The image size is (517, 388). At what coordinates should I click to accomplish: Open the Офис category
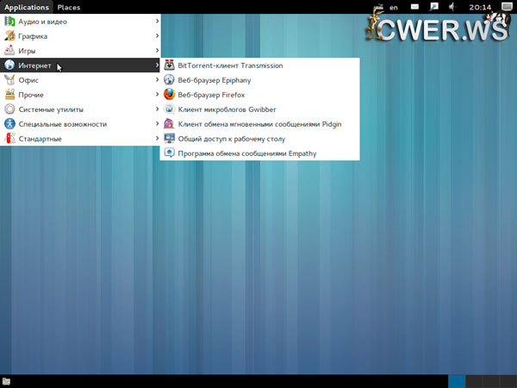point(28,80)
